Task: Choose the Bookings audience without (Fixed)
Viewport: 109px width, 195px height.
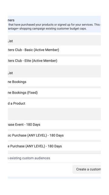Action: 54,82
